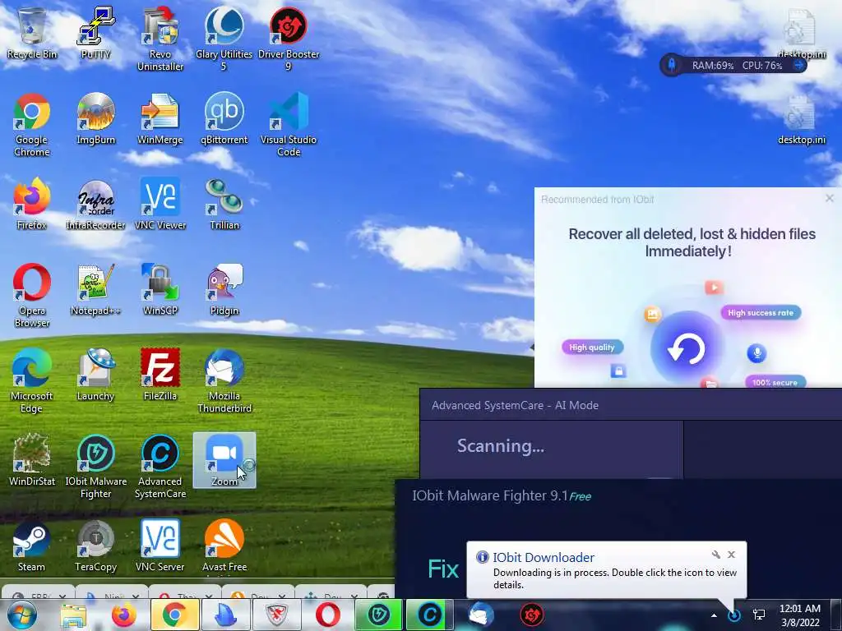Show hidden system tray icons

tap(714, 615)
